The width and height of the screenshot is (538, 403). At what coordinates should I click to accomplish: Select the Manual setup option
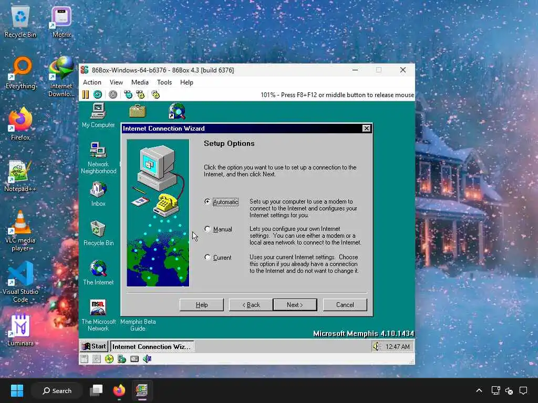(x=218, y=229)
